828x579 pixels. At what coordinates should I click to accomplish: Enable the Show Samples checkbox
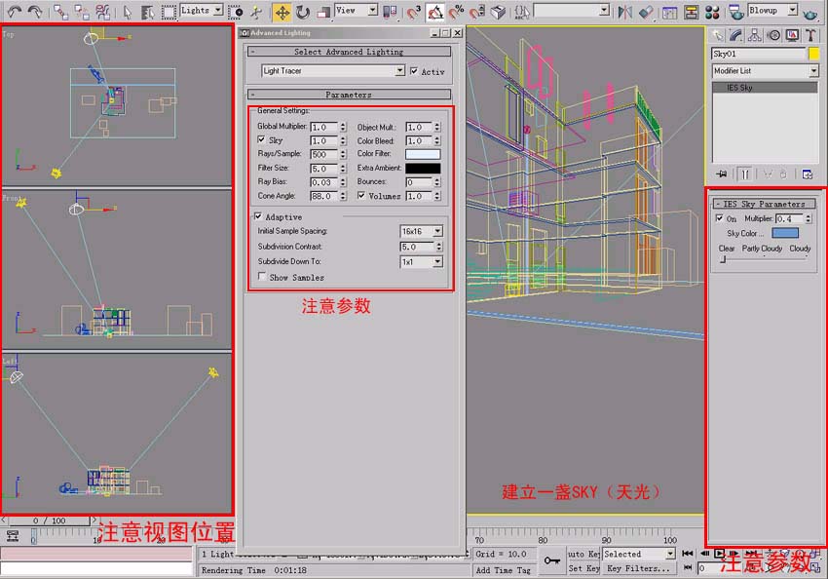click(262, 277)
